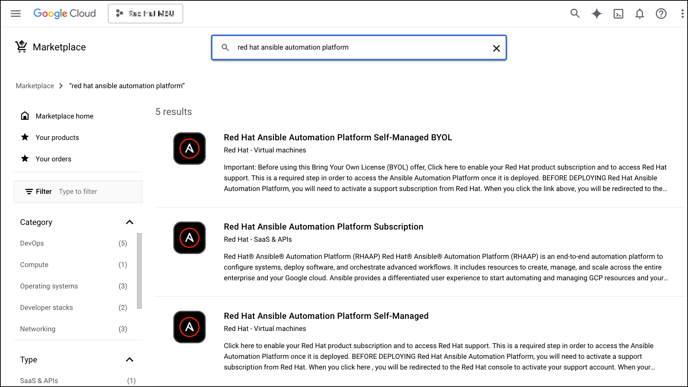The height and width of the screenshot is (387, 688).
Task: Open the help question mark menu
Action: (x=661, y=14)
